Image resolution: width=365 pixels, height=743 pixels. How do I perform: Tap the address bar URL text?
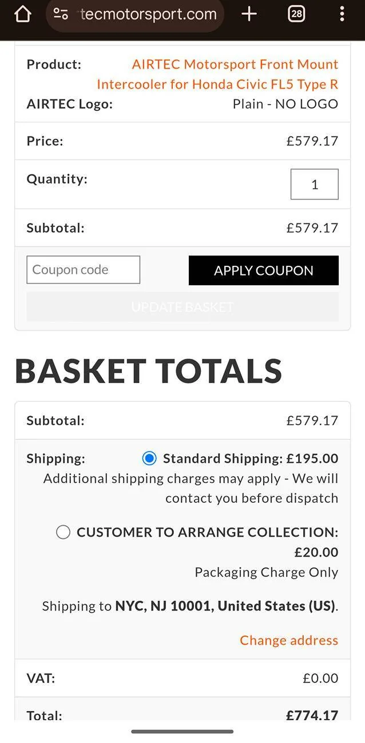[x=148, y=14]
